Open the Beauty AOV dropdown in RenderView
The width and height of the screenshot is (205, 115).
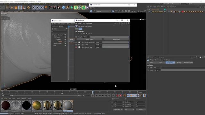point(103,11)
